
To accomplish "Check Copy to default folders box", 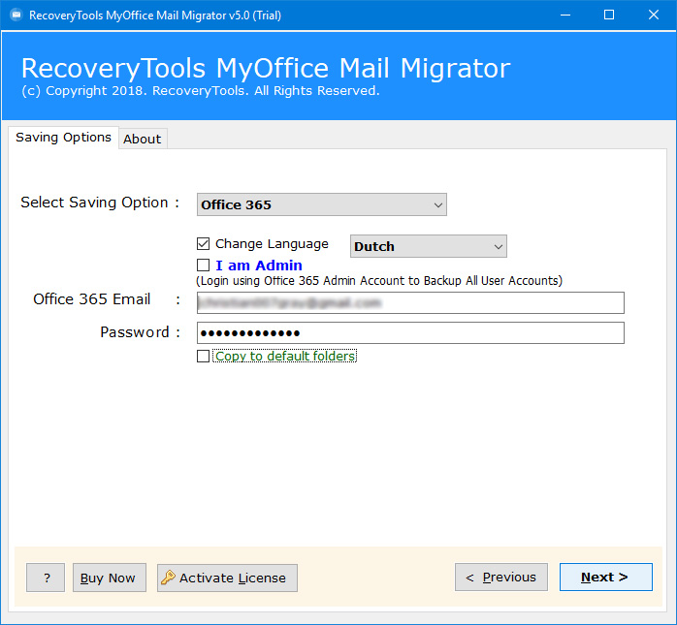I will point(204,357).
